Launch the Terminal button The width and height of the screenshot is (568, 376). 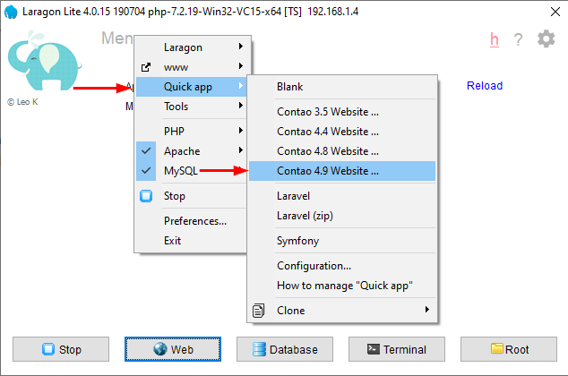pos(397,349)
